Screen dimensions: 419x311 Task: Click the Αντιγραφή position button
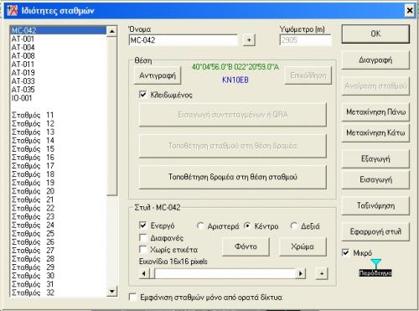(158, 75)
